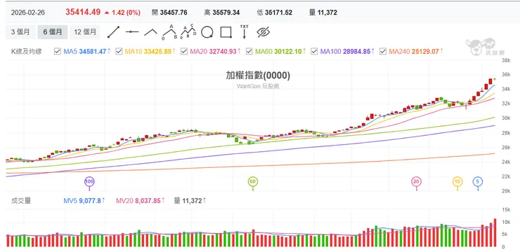Screen dimensions: 520x252
Task: Click the index value 35414.49
Action: 83,12
